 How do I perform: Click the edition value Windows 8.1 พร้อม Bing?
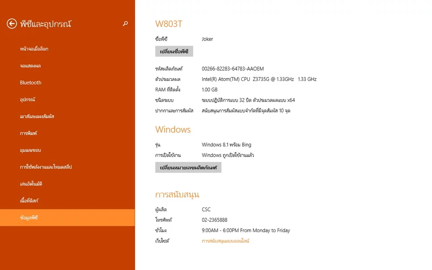[x=226, y=145]
